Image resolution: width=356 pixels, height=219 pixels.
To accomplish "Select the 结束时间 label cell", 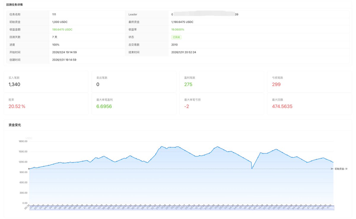I will (147, 52).
